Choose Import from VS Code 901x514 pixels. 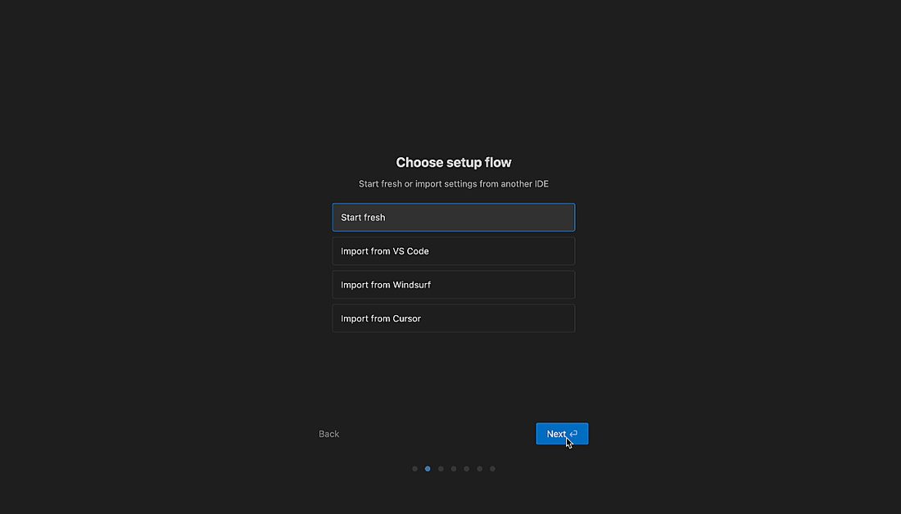454,251
